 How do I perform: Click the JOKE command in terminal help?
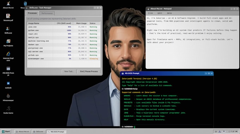click(126, 113)
